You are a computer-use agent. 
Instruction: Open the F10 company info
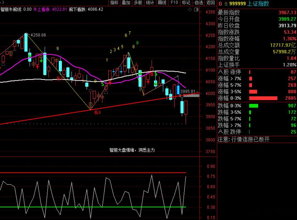(174, 3)
